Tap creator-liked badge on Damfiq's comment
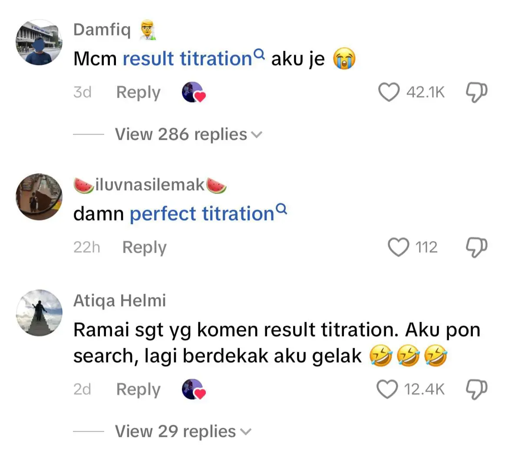508x460 pixels. 193,93
